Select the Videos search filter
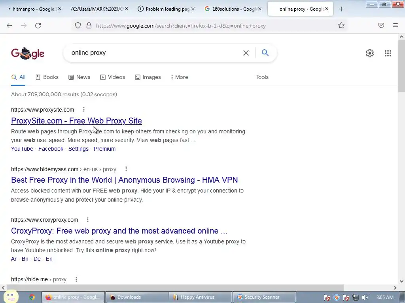This screenshot has width=405, height=303. 113,77
